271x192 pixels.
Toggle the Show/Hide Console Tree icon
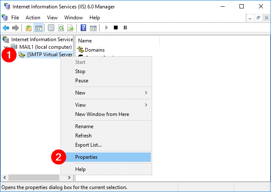pyautogui.click(x=38, y=28)
